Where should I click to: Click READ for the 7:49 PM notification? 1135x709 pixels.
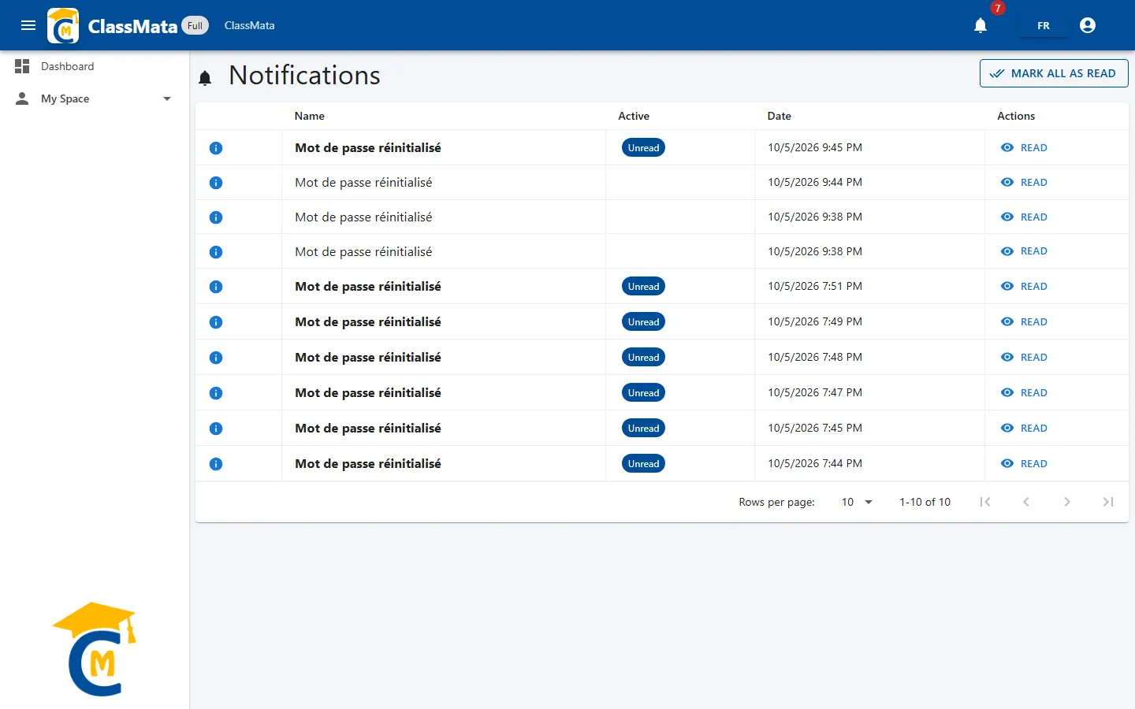(x=1024, y=321)
